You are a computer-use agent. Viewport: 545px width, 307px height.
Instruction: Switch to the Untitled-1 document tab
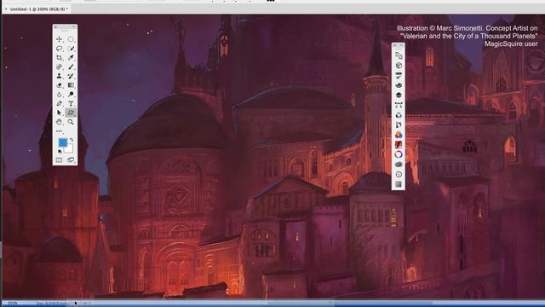click(x=39, y=9)
